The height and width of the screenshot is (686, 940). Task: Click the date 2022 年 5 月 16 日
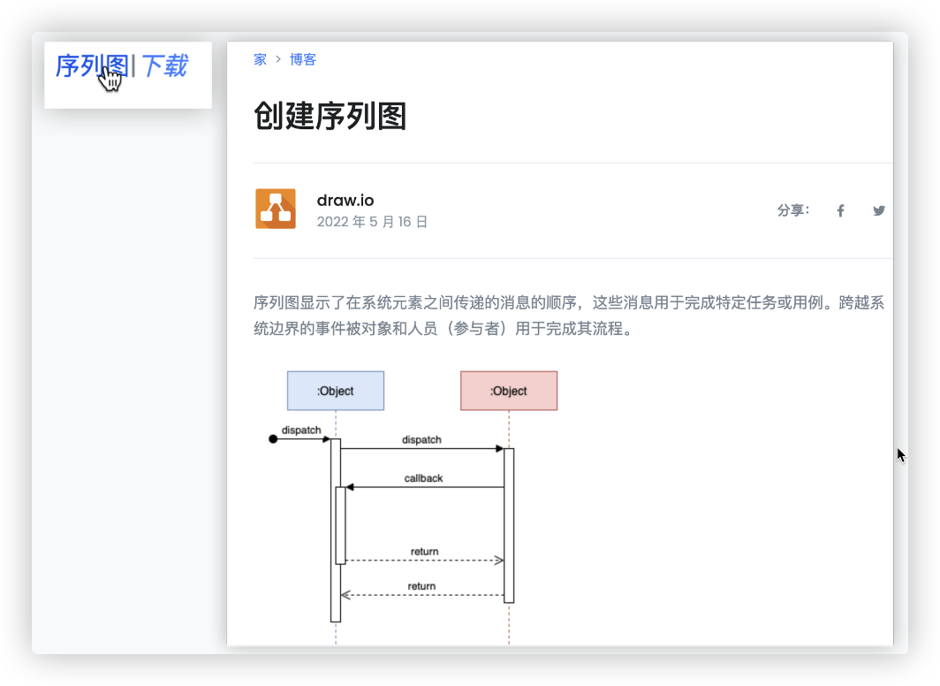372,222
